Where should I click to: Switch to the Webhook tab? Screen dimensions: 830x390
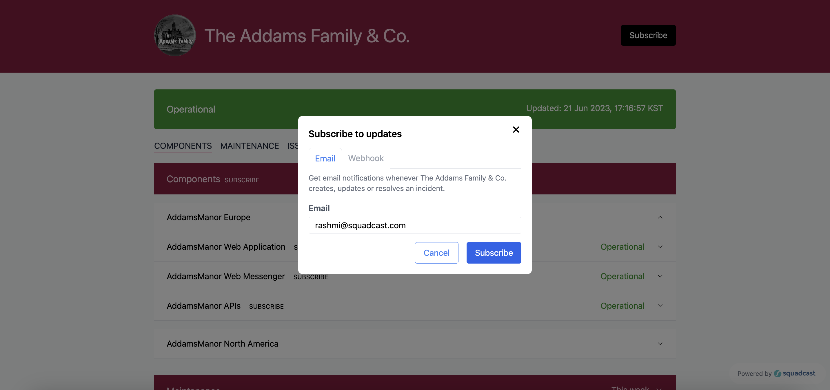point(366,158)
